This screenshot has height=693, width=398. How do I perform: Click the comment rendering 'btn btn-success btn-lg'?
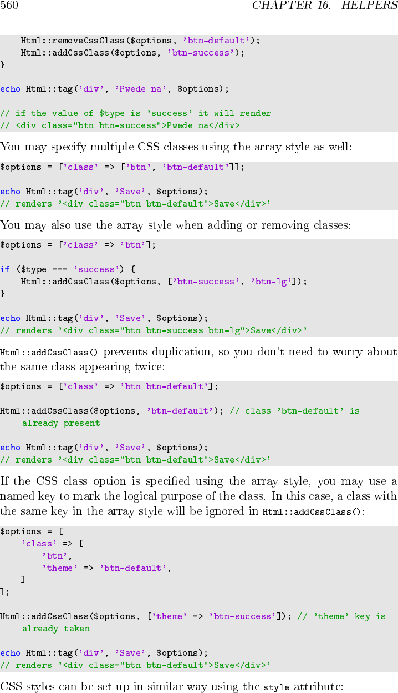point(154,330)
